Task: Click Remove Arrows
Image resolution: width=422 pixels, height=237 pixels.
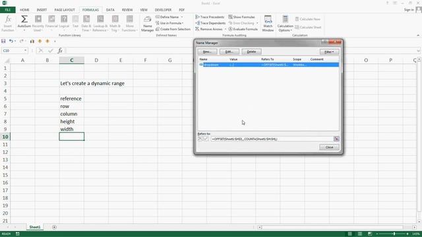Action: pyautogui.click(x=209, y=29)
